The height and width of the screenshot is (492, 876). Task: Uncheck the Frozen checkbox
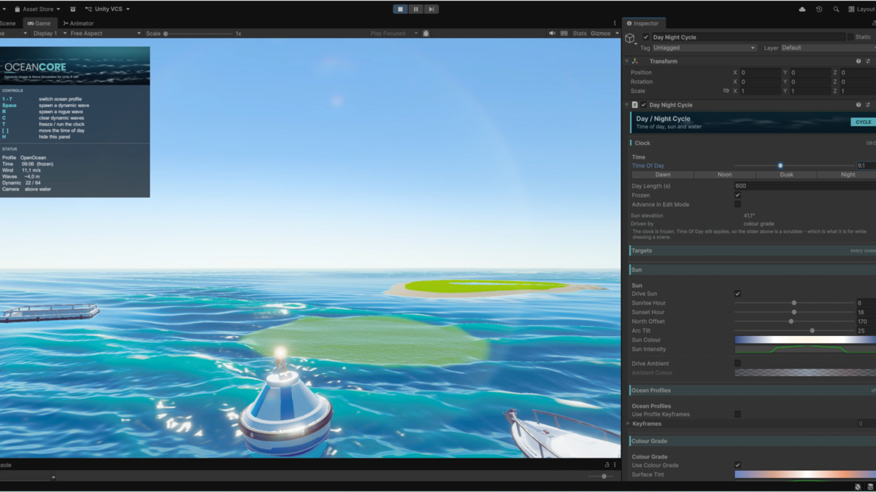737,195
